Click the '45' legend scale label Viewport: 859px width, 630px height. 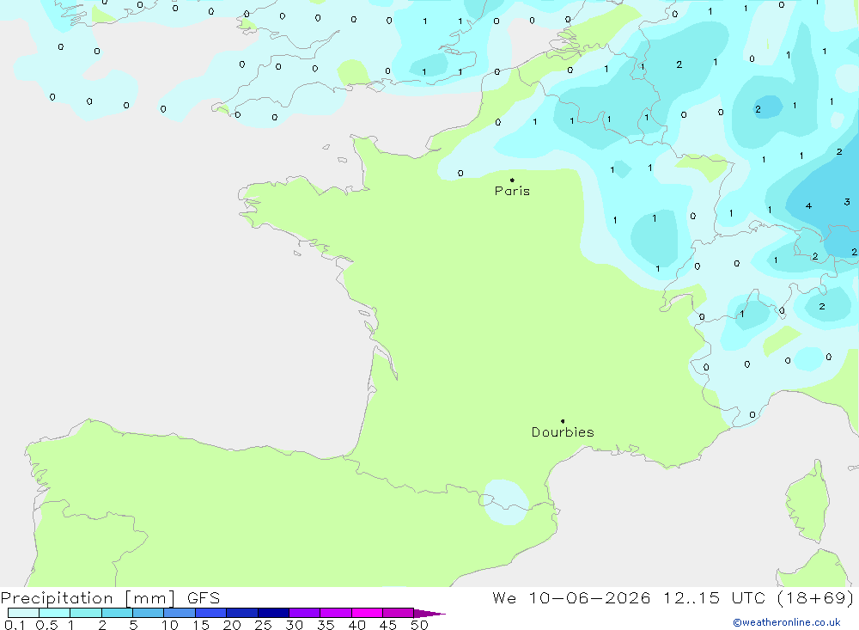click(388, 625)
